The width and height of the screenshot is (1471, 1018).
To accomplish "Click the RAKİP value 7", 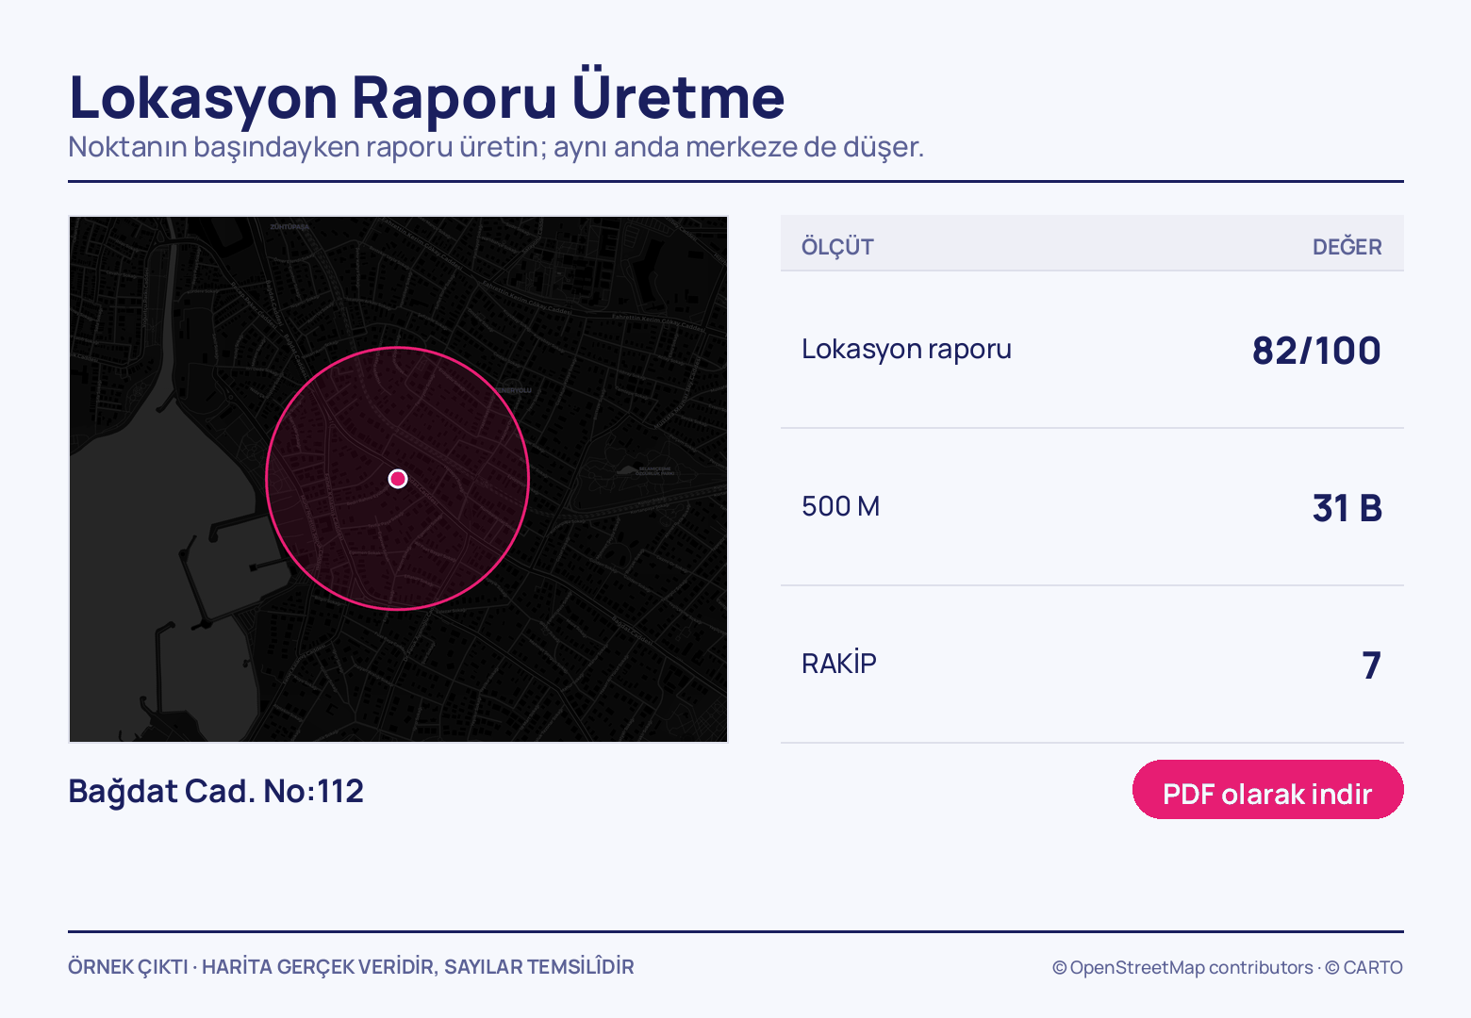I will click(x=1372, y=665).
